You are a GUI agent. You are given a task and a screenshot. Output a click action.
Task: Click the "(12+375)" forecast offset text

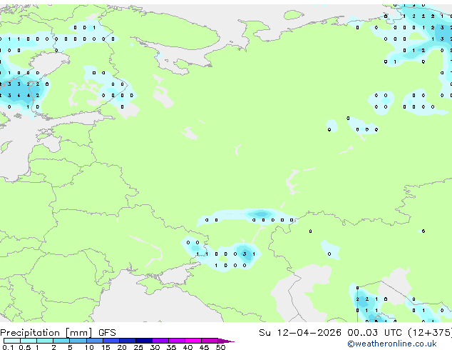click(430, 333)
